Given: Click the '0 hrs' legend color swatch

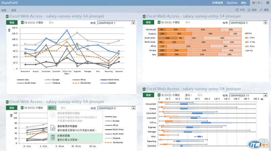Looking at the screenshot, I should (x=246, y=33).
